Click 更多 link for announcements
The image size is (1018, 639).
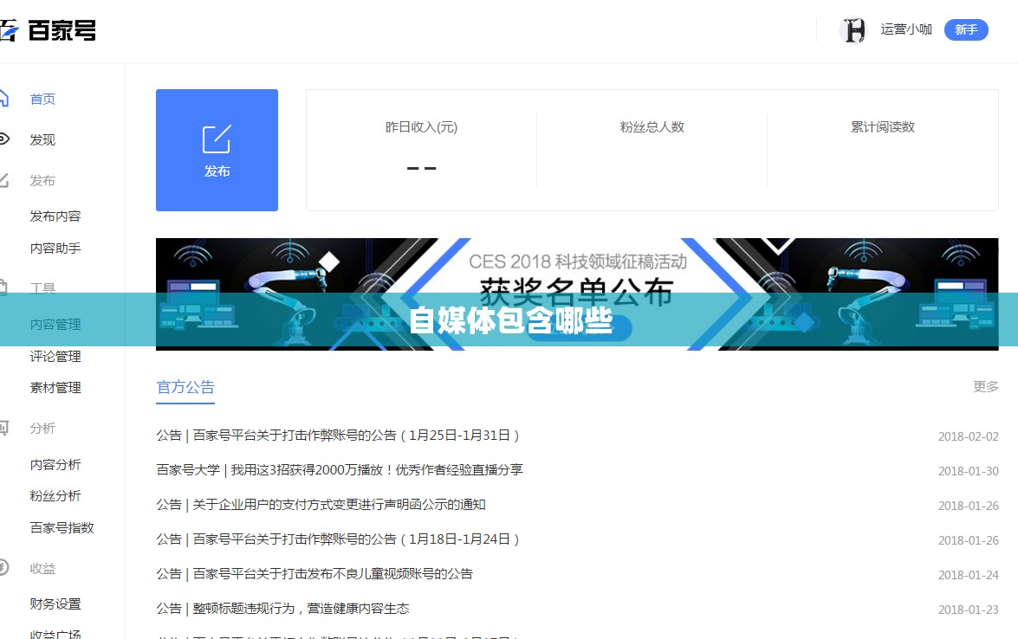click(x=986, y=387)
